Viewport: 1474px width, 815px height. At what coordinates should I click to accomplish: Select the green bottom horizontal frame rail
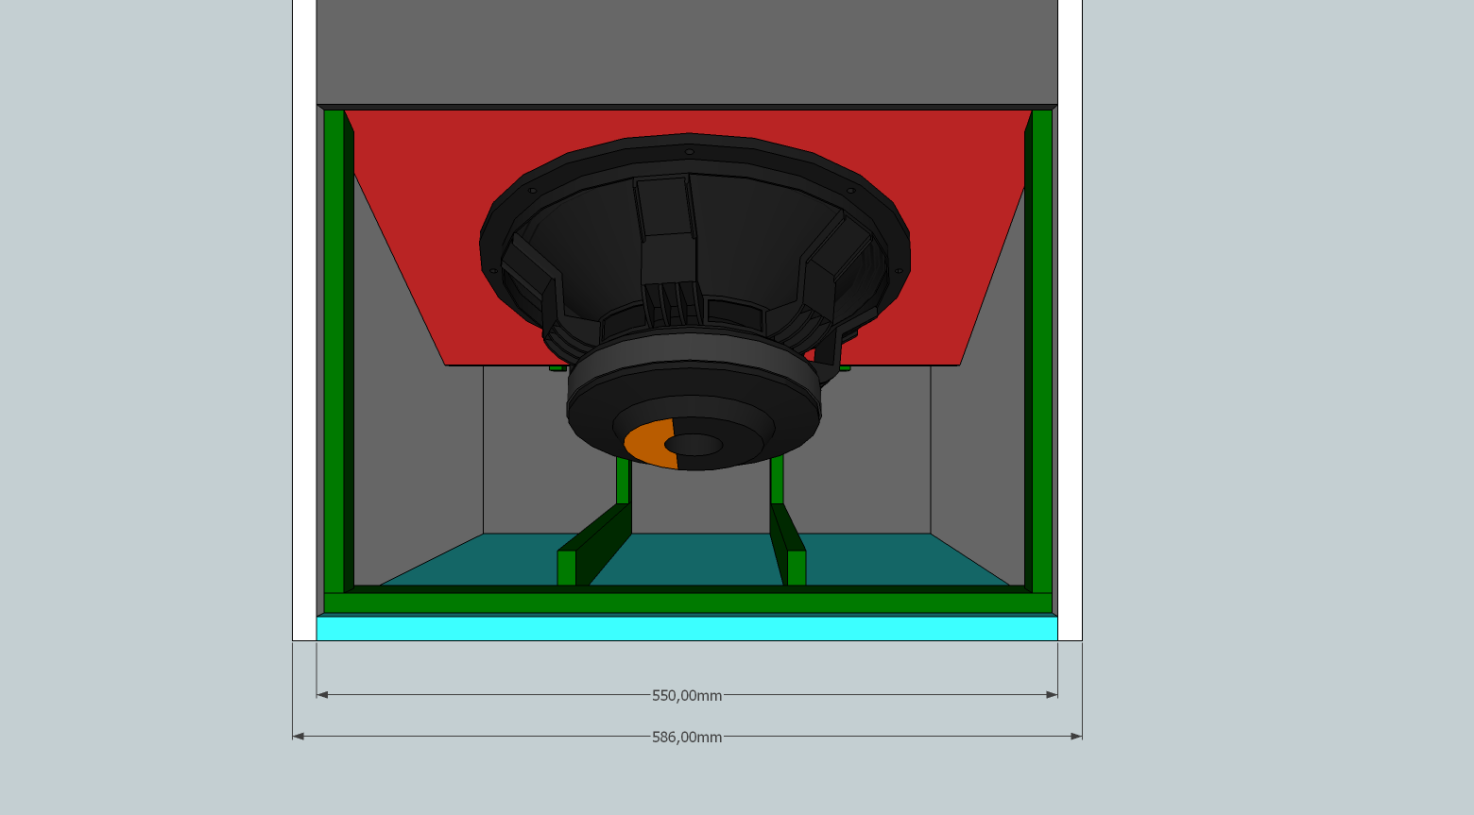click(x=687, y=603)
